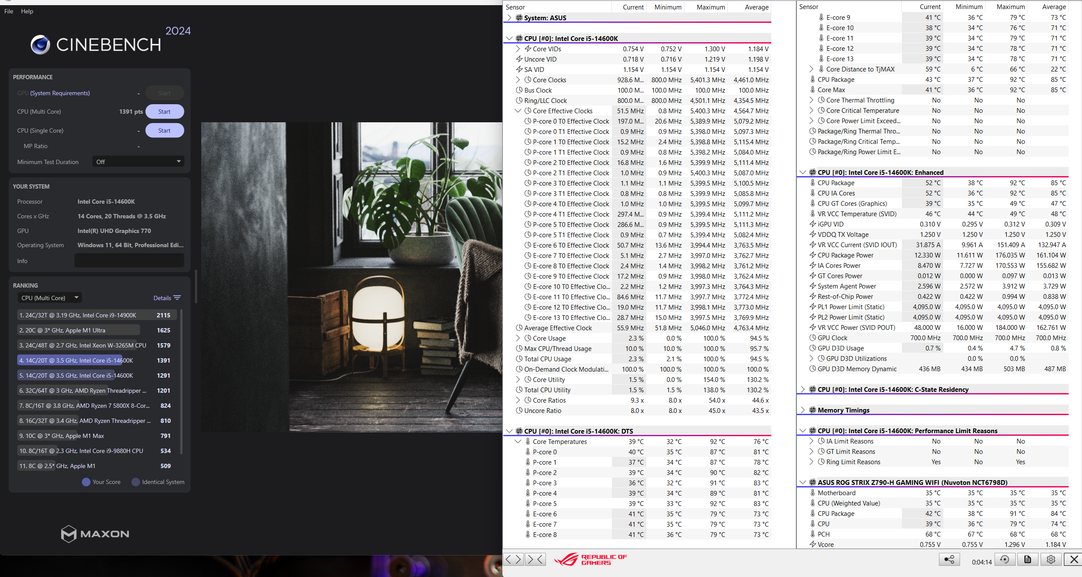Click the clock icon next to GPU Clock
1082x577 pixels.
(813, 338)
